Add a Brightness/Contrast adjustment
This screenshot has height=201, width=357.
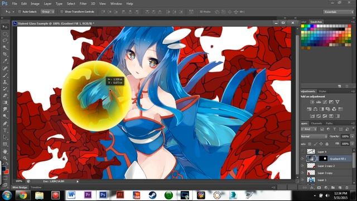point(312,102)
